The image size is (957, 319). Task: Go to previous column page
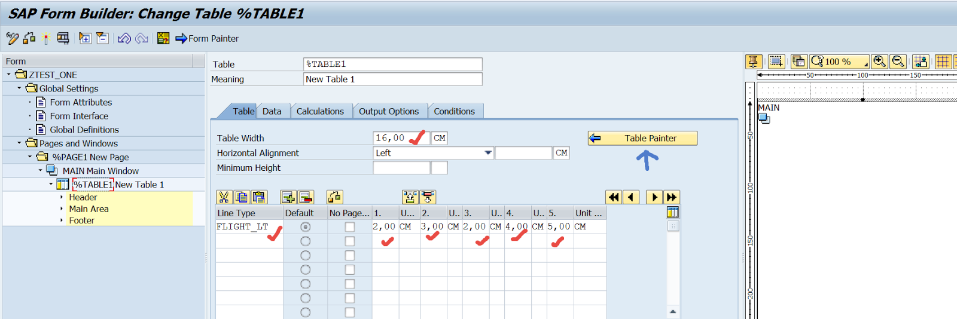click(631, 197)
